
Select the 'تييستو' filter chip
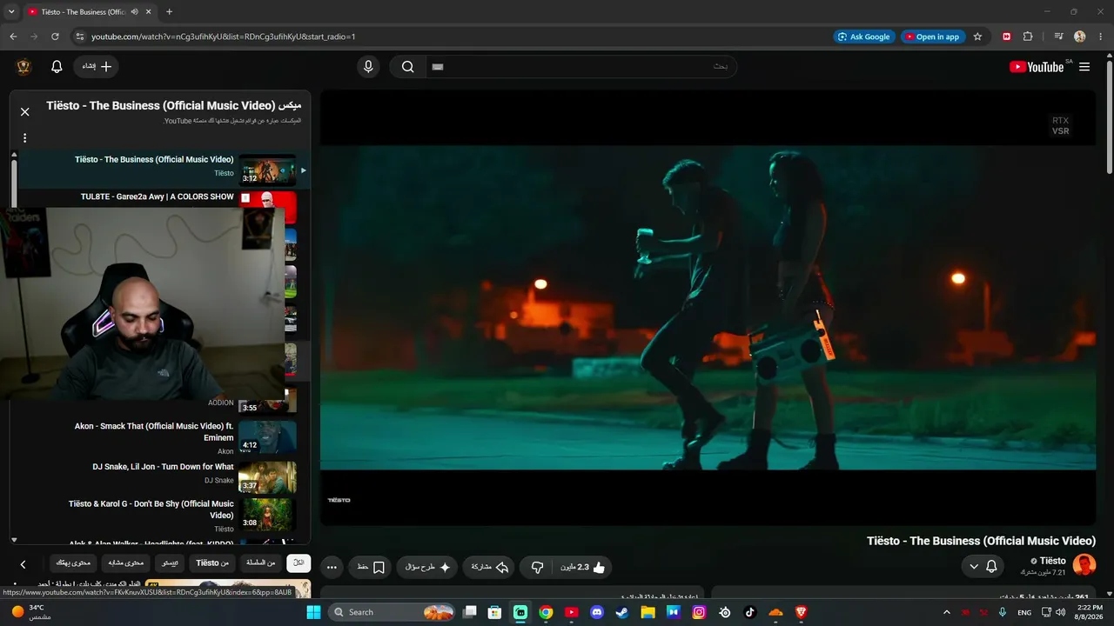(x=171, y=563)
